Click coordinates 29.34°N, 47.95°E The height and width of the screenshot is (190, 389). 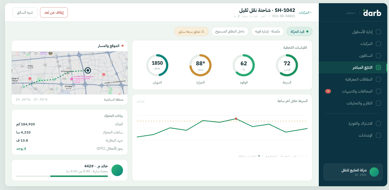coord(32,99)
